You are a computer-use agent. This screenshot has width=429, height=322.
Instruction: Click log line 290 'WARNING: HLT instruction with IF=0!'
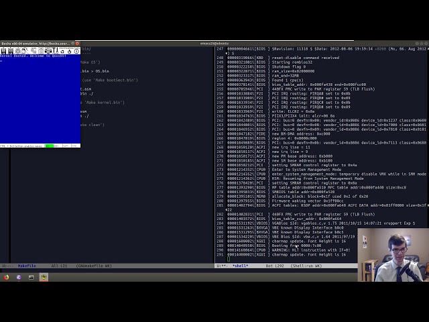tap(311, 250)
